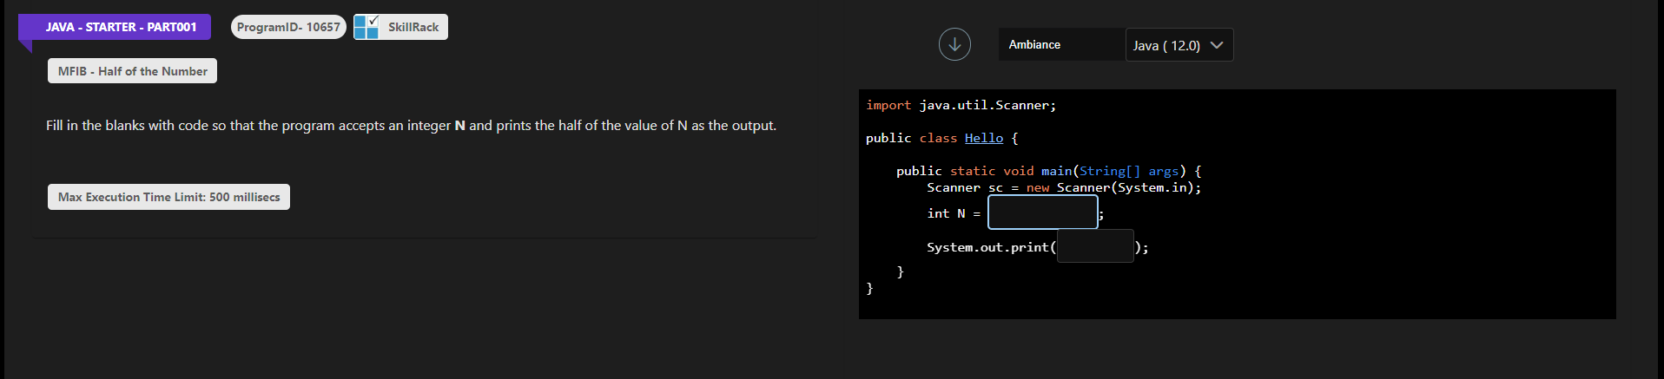This screenshot has height=379, width=1664.
Task: Click the 'String[] args' parameter text
Action: (x=1128, y=171)
